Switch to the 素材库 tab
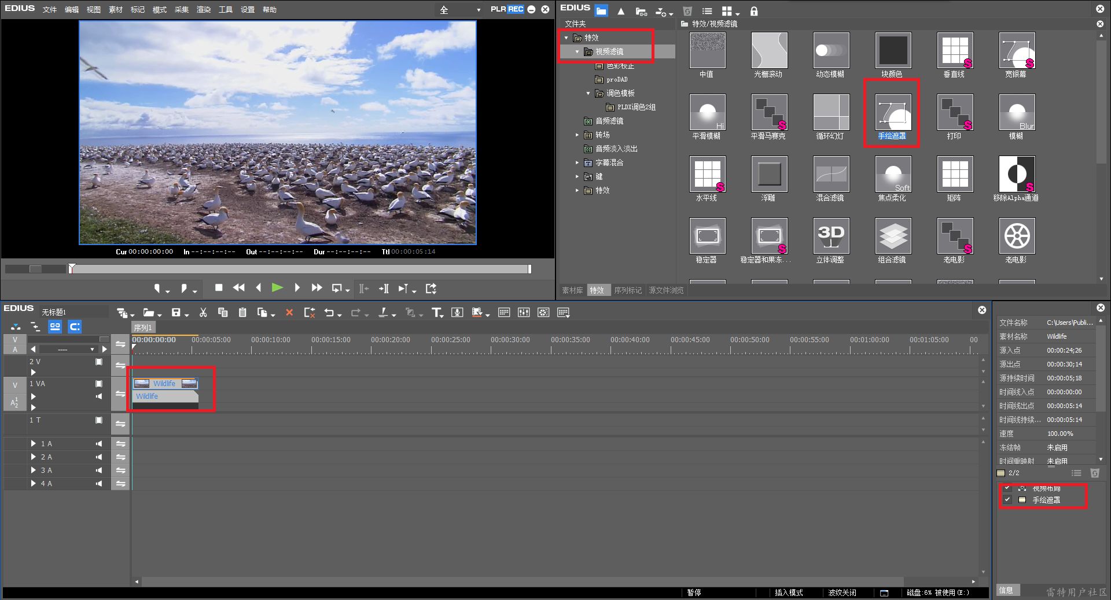 click(572, 290)
